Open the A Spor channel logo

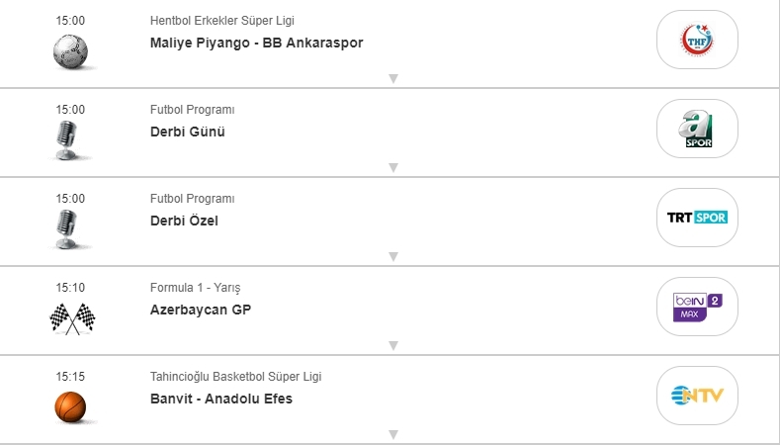pos(697,129)
